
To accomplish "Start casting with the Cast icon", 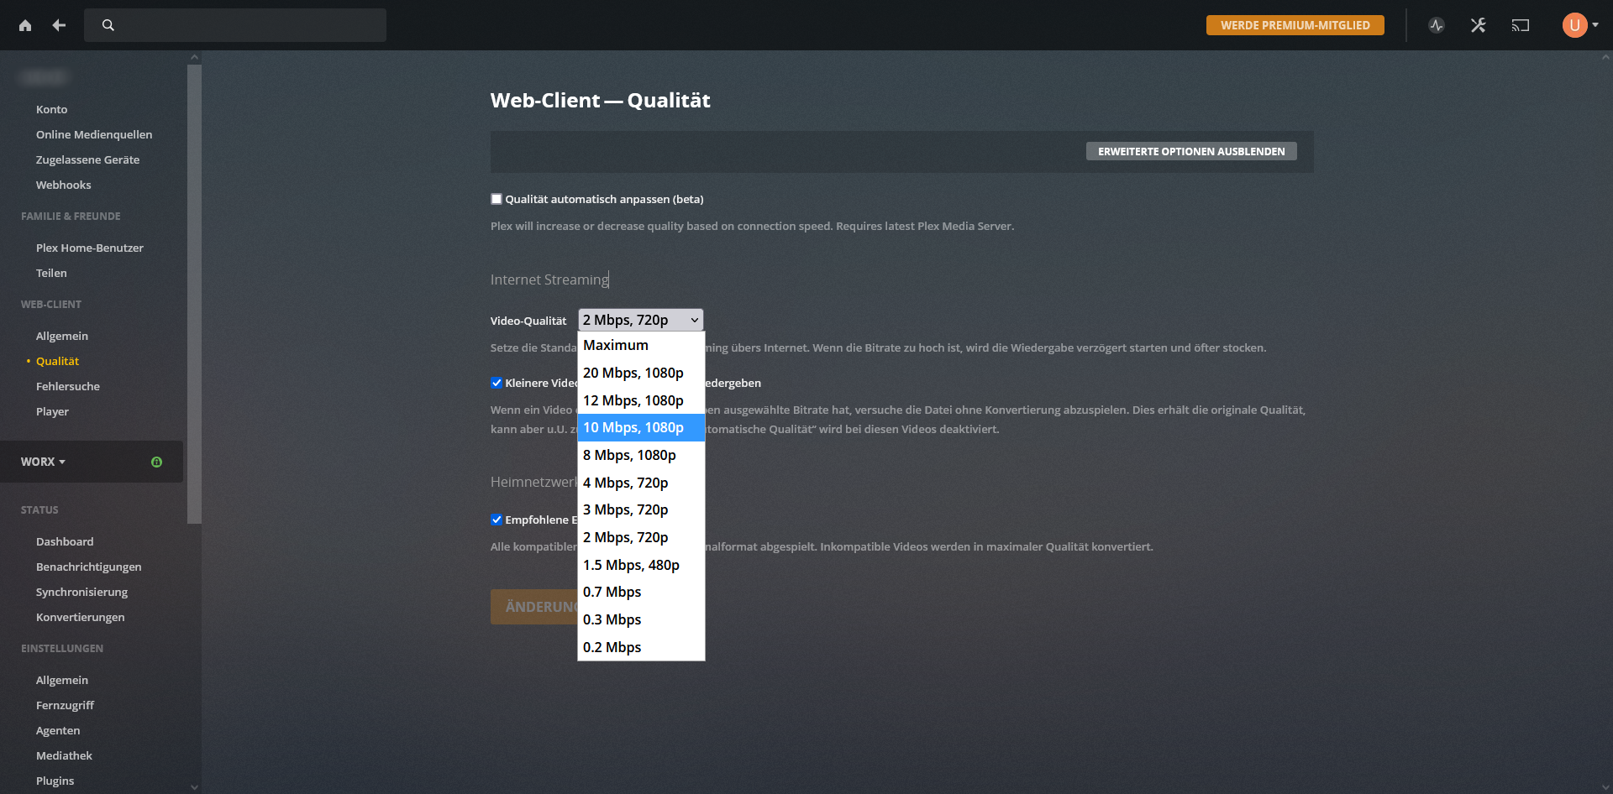I will pos(1520,25).
